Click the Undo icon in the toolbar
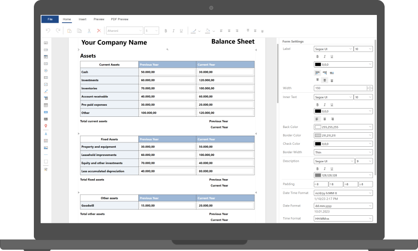Viewport: 418px width, 251px height. pyautogui.click(x=48, y=31)
